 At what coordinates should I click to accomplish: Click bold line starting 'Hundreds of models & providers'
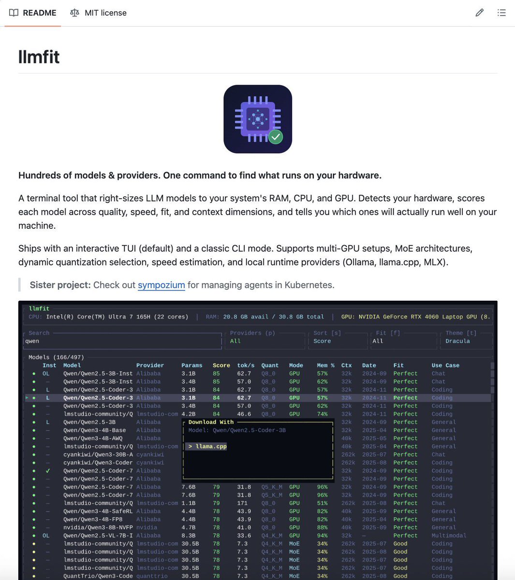(200, 175)
